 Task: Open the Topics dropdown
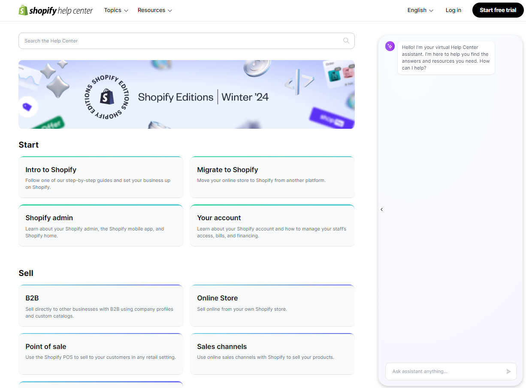[x=116, y=10]
